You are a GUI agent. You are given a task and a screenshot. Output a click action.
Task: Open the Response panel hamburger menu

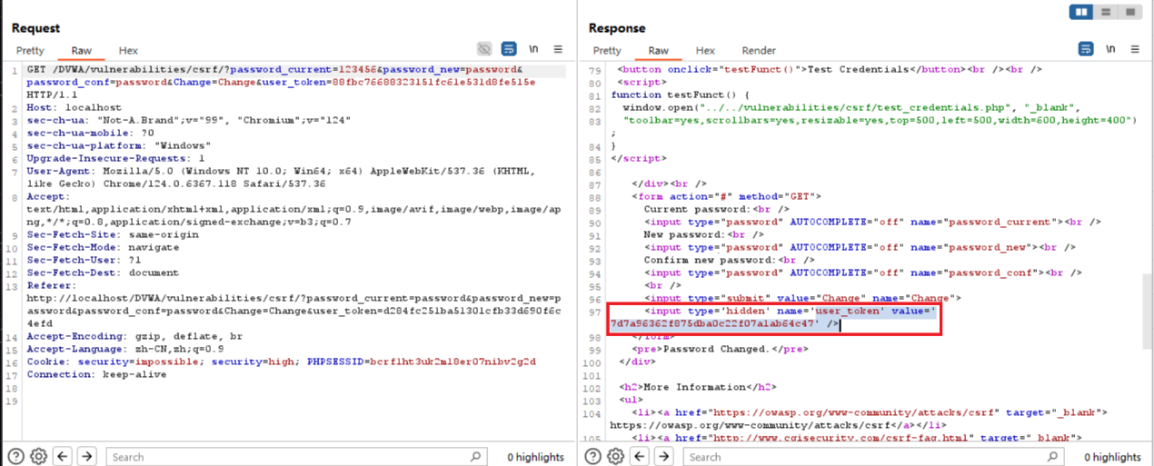click(1135, 49)
